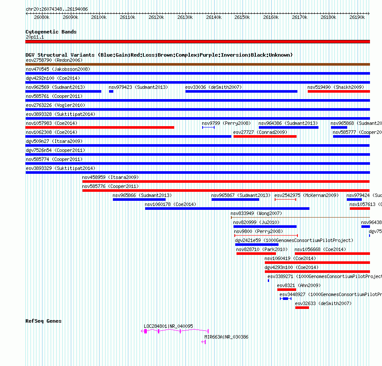Select the red 20p11.1 cytogenetic band
Image resolution: width=382 pixels, height=366 pixels.
point(197,42)
